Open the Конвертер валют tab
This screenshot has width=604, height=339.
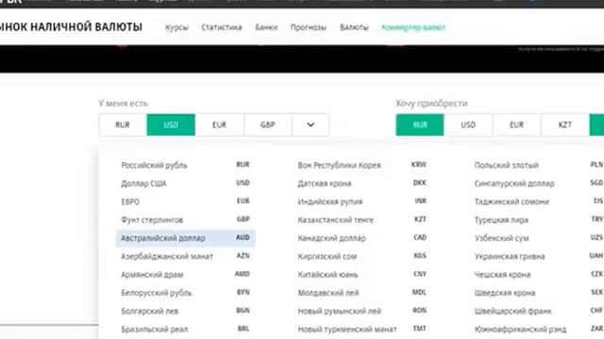(413, 27)
